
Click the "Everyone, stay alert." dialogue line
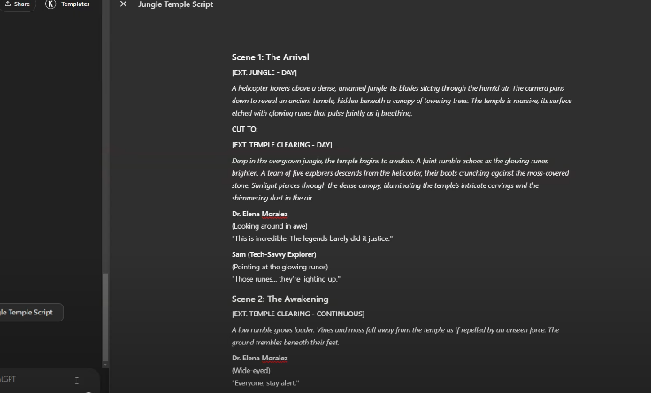(265, 383)
